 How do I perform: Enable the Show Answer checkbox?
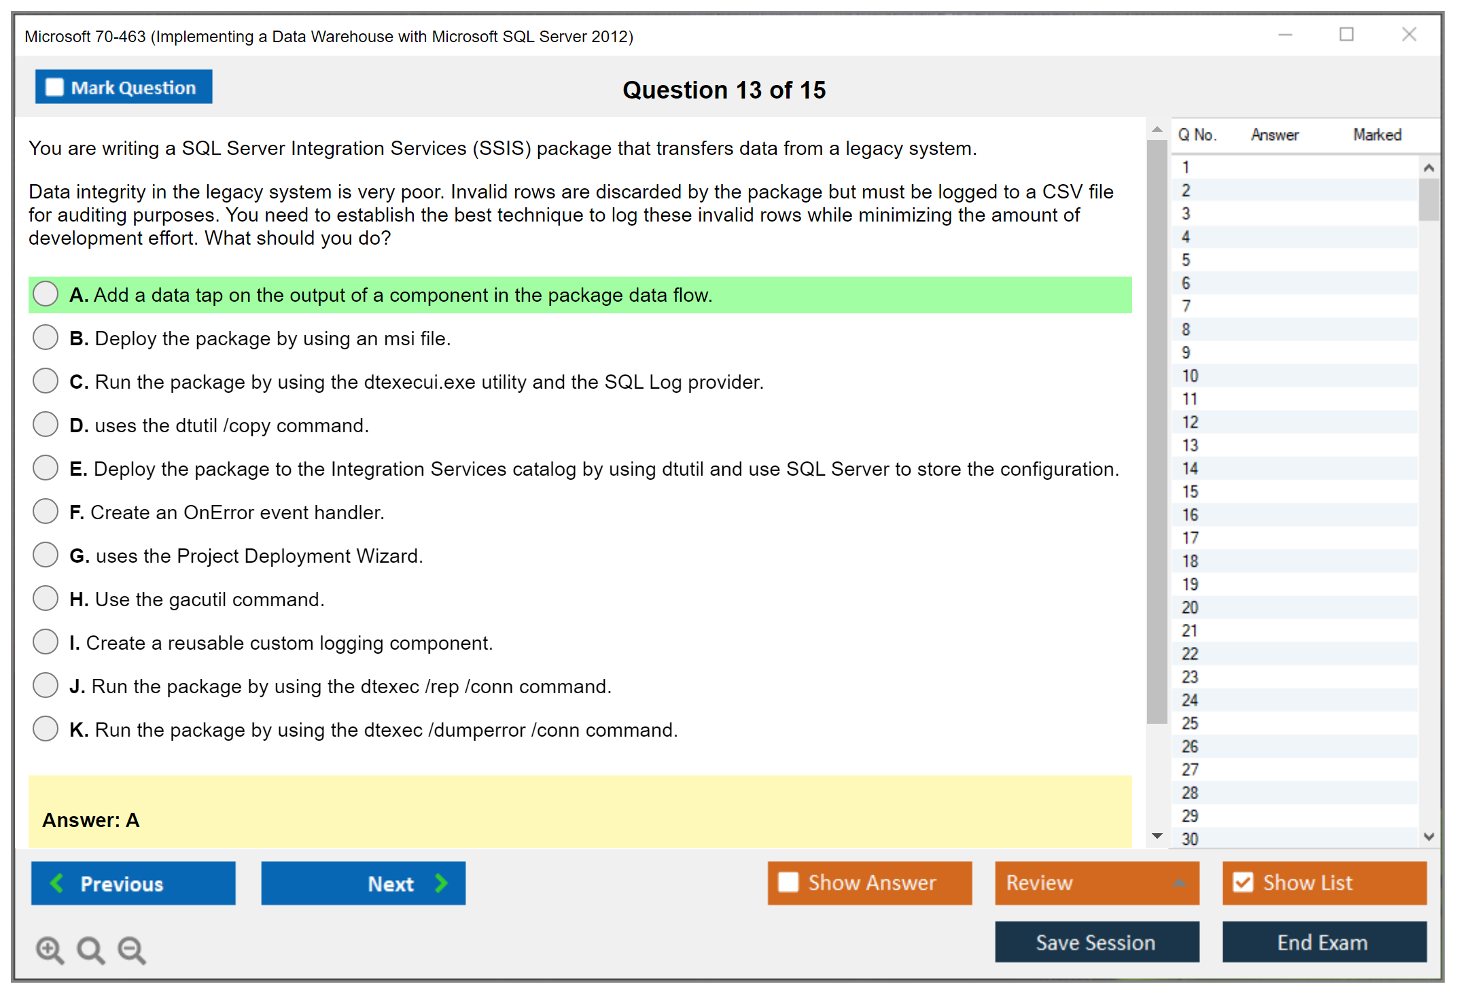pyautogui.click(x=788, y=882)
